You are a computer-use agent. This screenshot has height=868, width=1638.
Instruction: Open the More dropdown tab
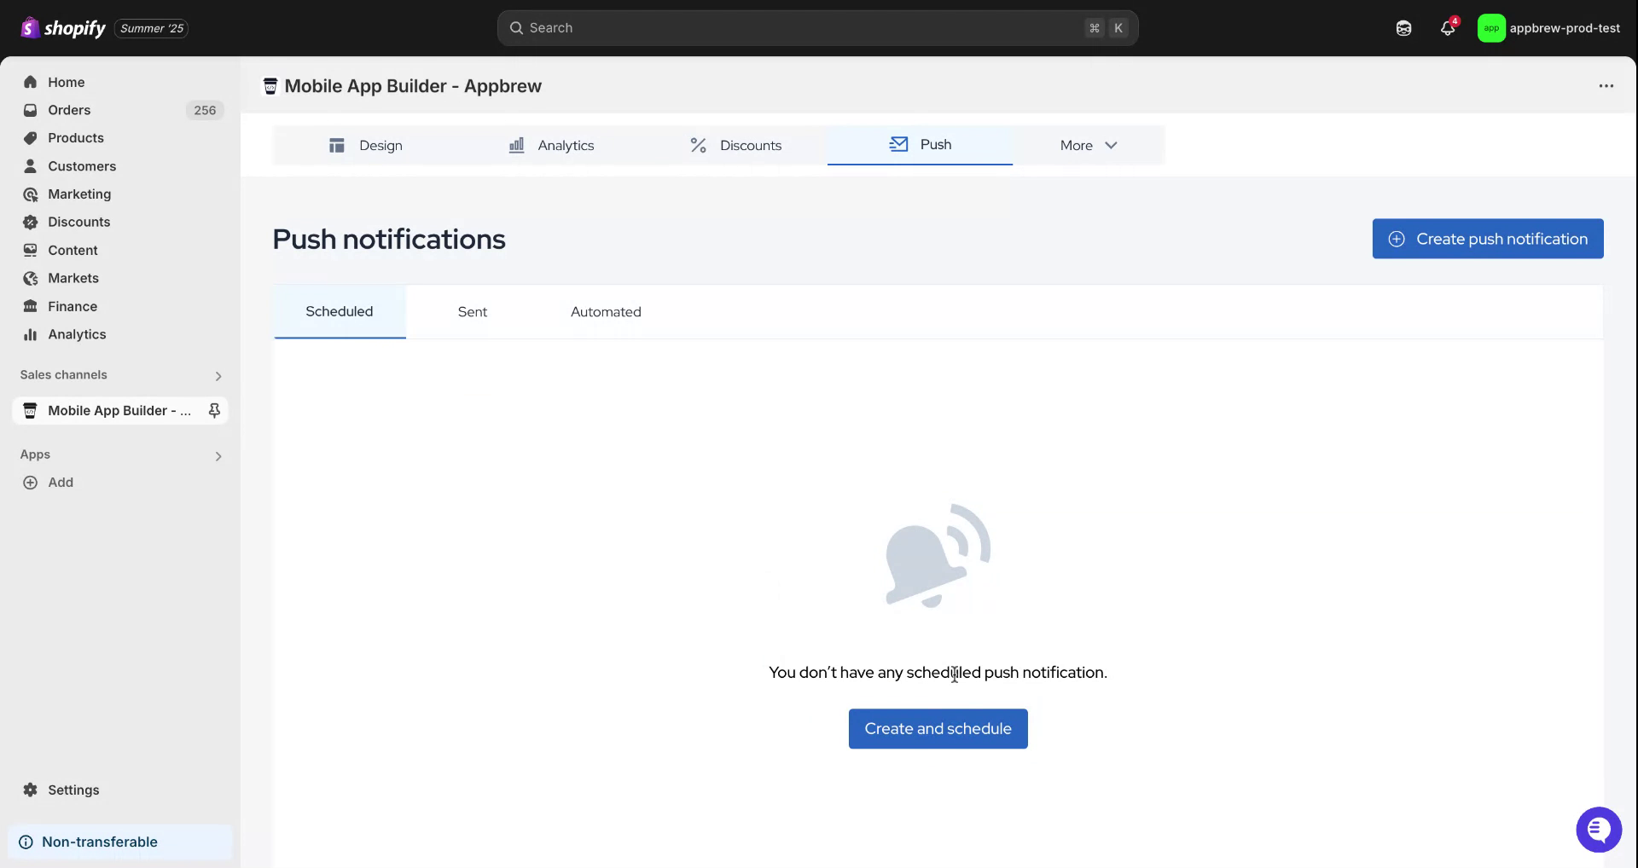(1089, 145)
